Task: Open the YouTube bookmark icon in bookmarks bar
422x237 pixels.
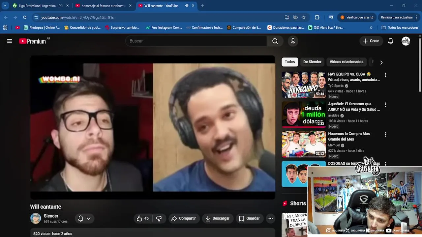Action: coord(17,28)
